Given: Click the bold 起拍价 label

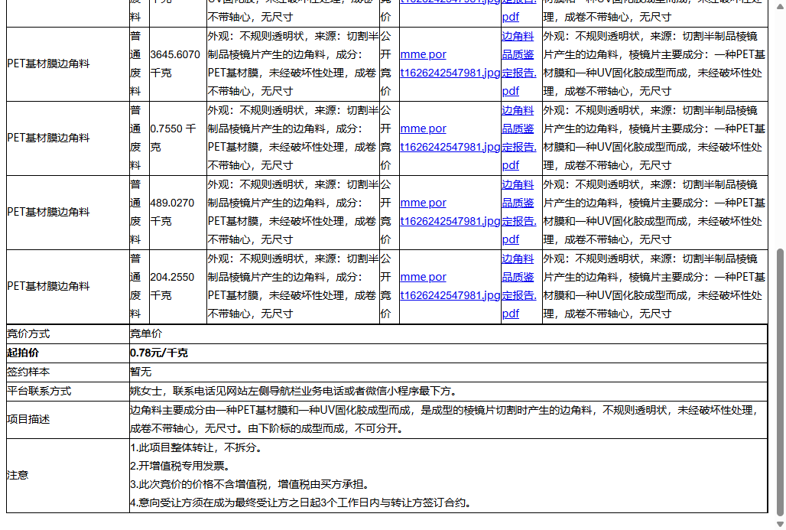Looking at the screenshot, I should 23,353.
